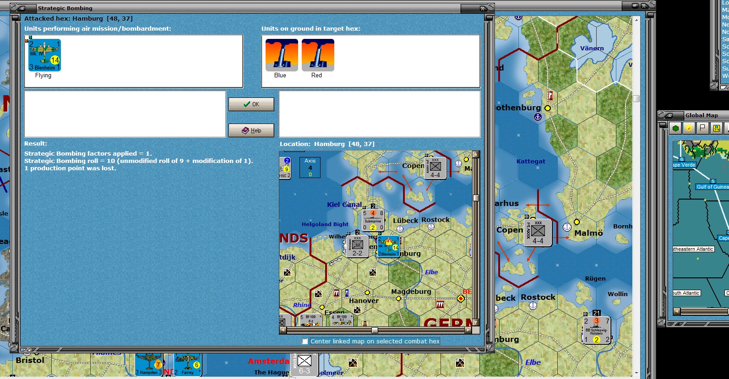Select the Bf 109 E-1 fighter on the mini-map
729x379 pixels.
coord(342,320)
